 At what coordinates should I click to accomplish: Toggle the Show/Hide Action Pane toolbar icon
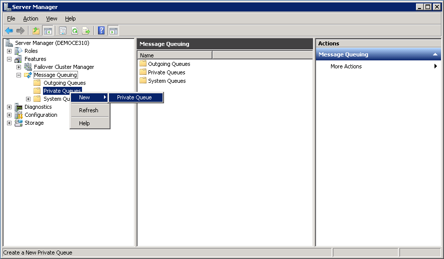pos(113,31)
